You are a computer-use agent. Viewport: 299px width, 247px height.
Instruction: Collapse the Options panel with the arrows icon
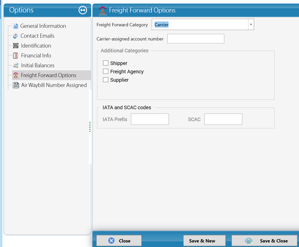click(x=83, y=10)
